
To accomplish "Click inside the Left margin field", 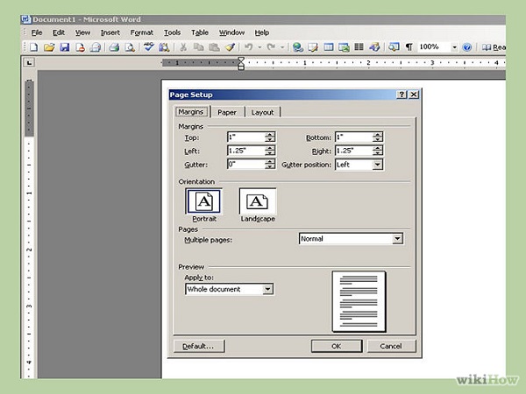I will tap(246, 151).
